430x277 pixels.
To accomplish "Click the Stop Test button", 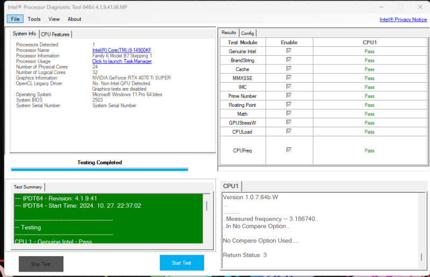I will coord(41,264).
